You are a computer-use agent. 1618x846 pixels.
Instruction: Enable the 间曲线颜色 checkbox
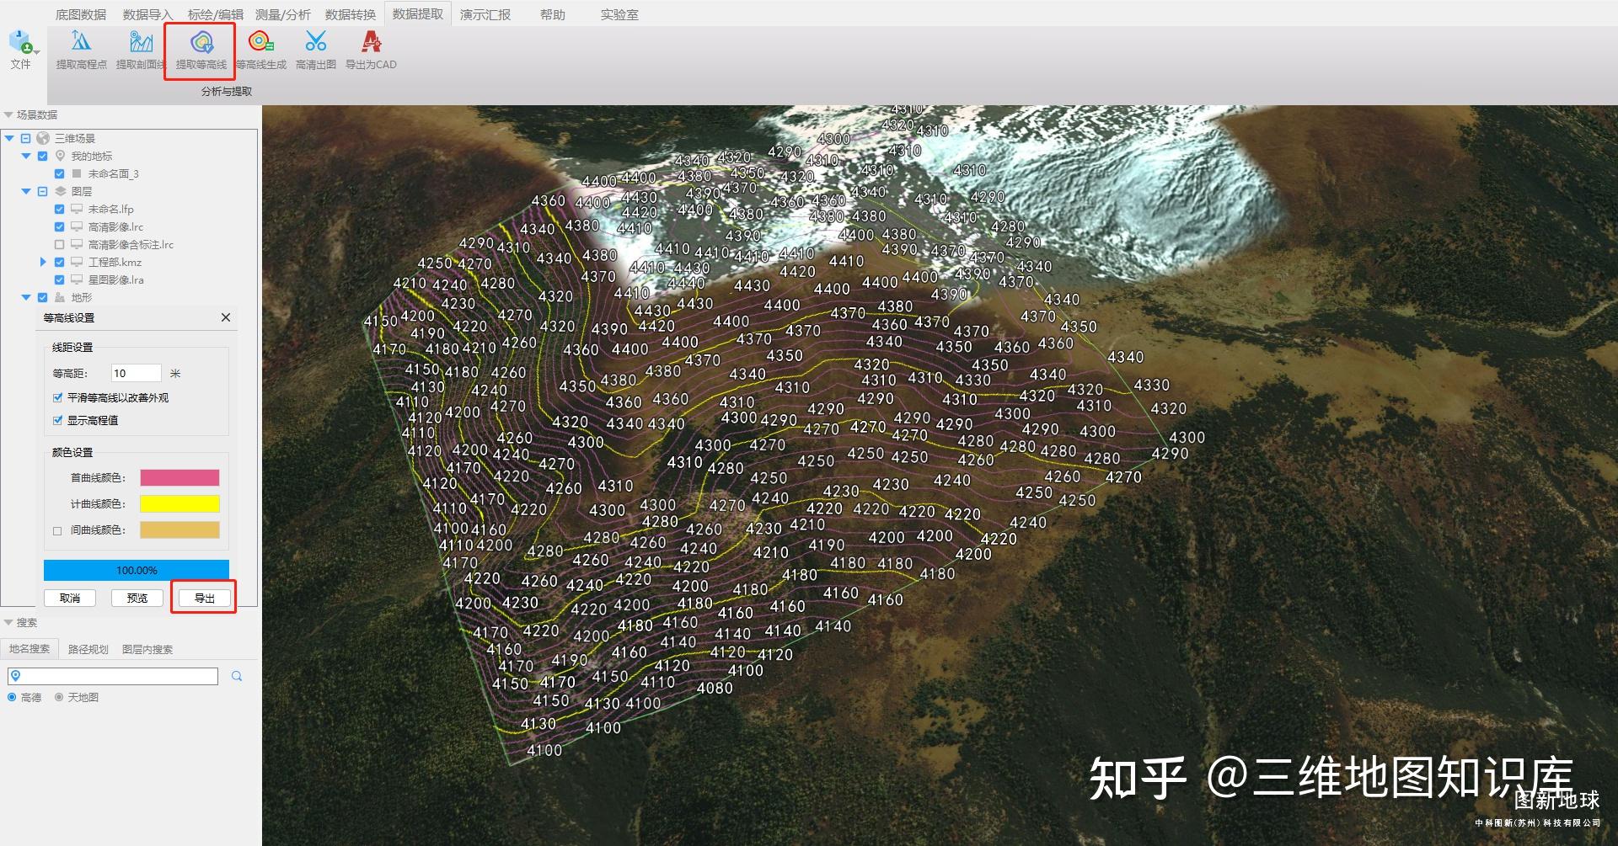point(57,530)
